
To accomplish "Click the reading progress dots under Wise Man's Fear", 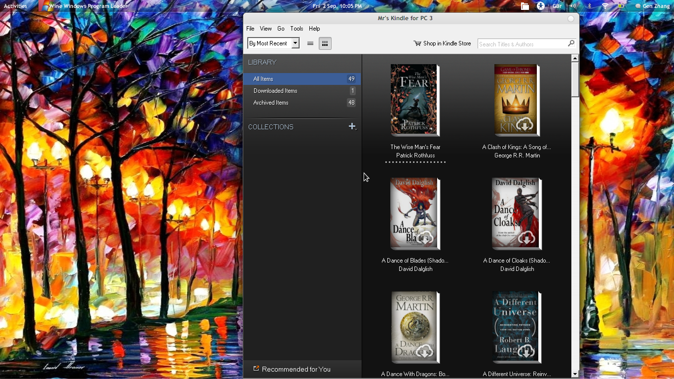I will pos(415,162).
